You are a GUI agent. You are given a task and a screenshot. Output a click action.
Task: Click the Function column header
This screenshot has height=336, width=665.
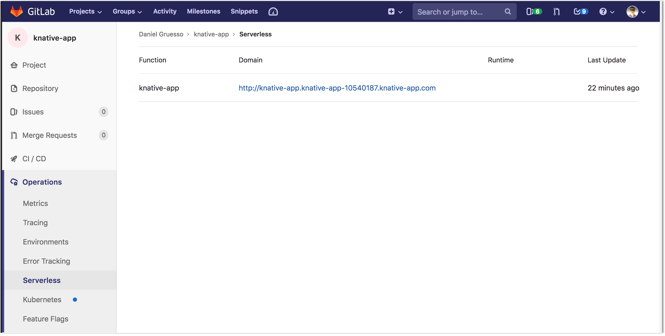152,60
